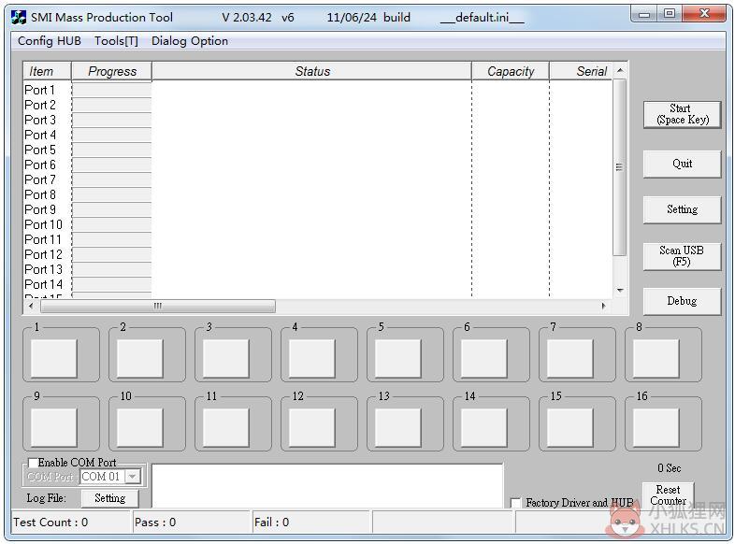Select port slot box 1

point(54,358)
